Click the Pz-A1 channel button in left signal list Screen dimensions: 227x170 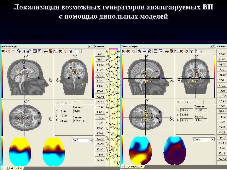(100, 144)
